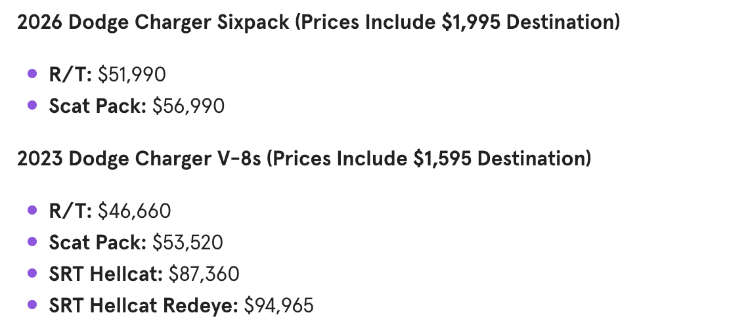Viewport: 750px width, 336px height.
Task: Click the $51,990 price
Action: pos(132,75)
